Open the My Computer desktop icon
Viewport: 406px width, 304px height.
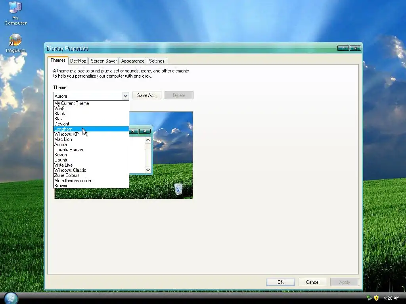[15, 13]
